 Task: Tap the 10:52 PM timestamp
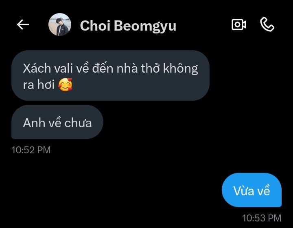pos(31,150)
